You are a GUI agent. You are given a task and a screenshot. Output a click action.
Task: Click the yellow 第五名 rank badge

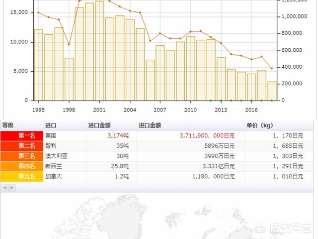22,176
